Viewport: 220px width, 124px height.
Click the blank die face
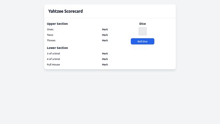click(143, 31)
